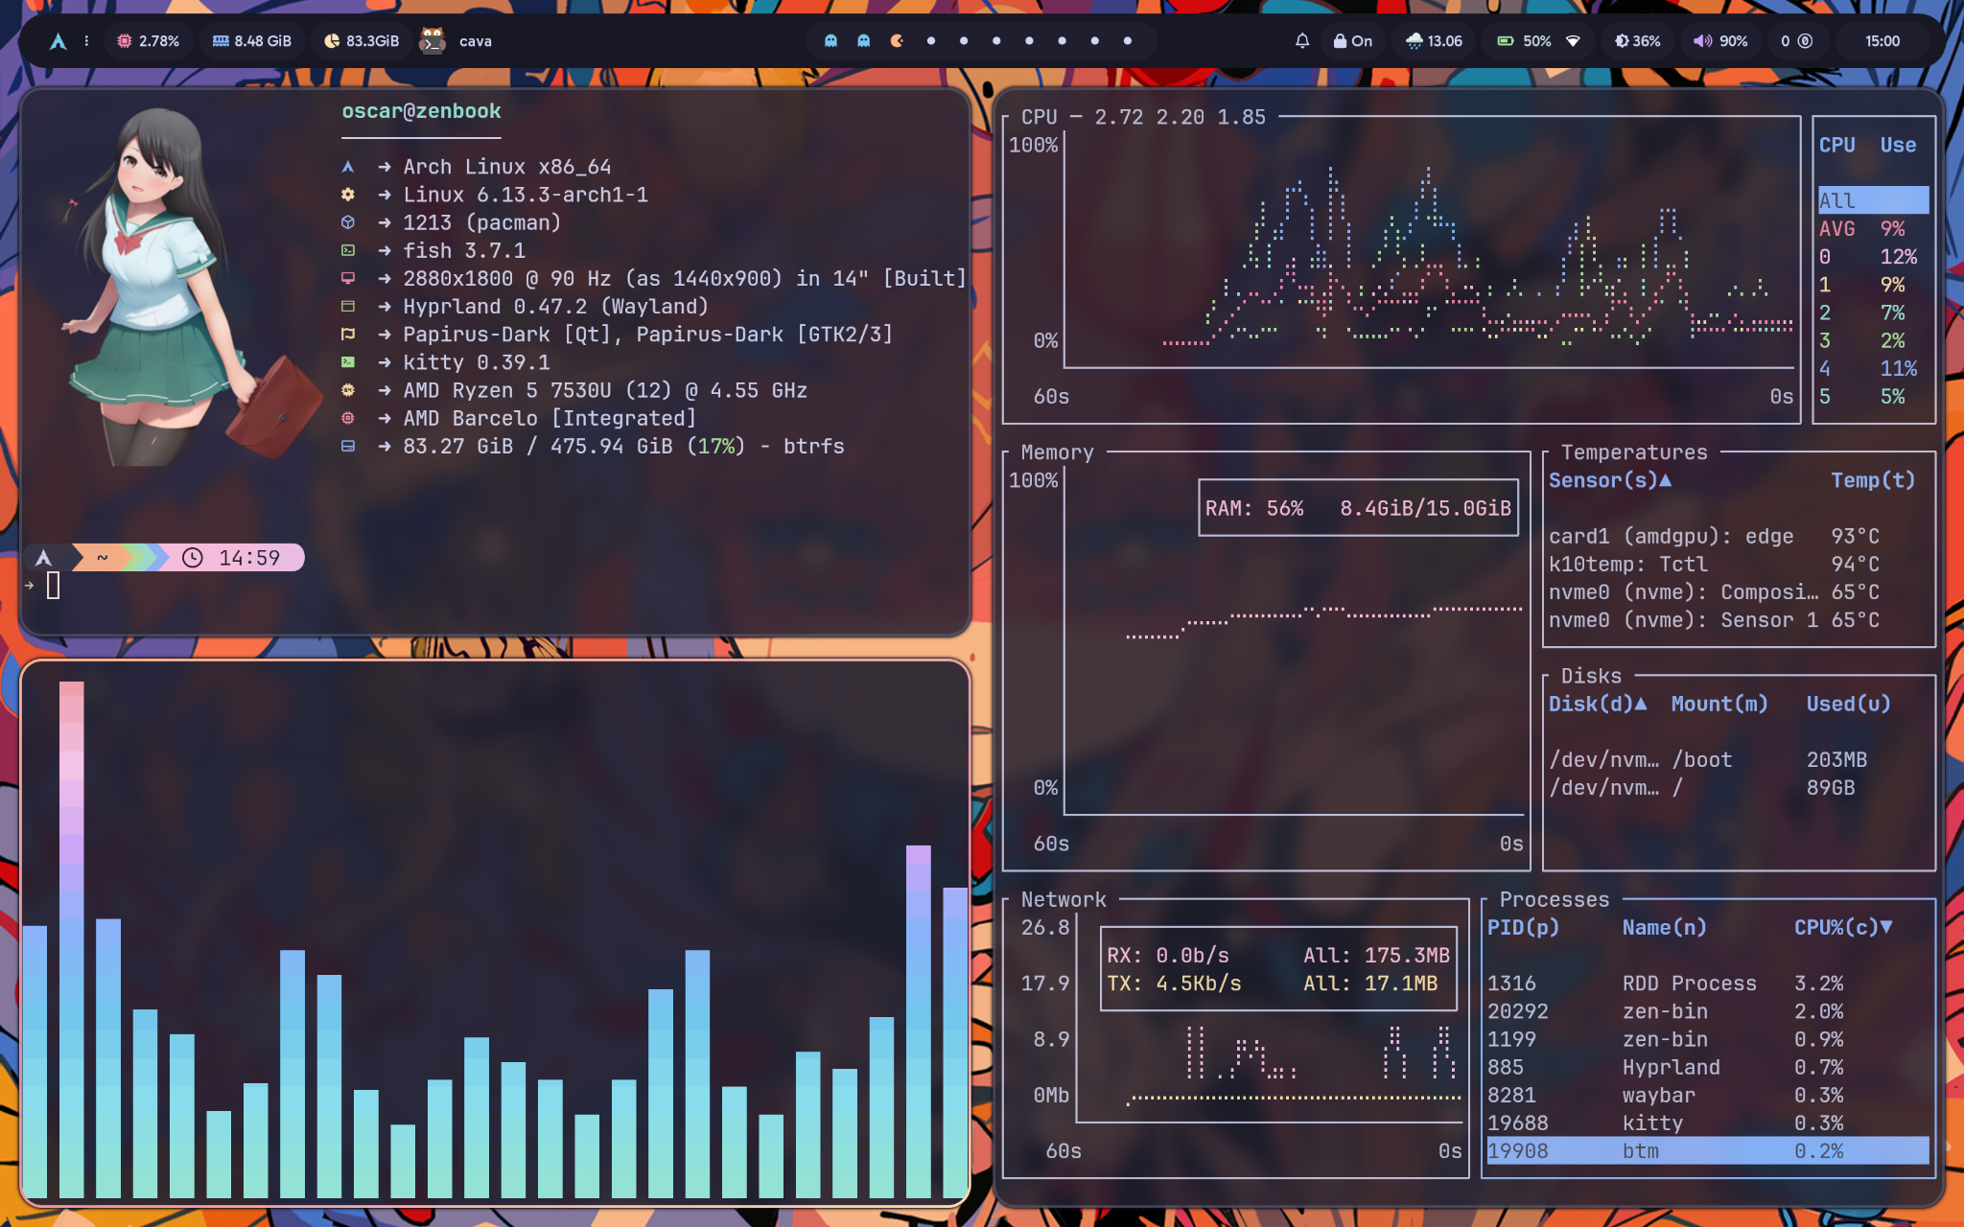Open the Wi-Fi network icon

pos(1573,41)
